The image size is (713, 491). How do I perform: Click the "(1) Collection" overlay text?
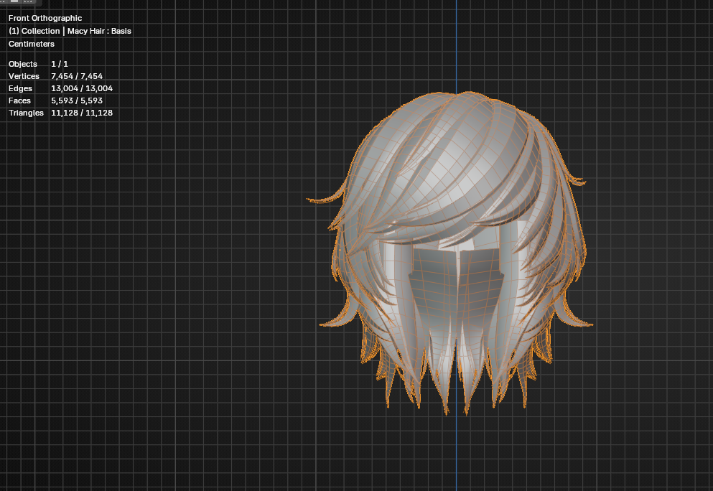click(x=34, y=31)
